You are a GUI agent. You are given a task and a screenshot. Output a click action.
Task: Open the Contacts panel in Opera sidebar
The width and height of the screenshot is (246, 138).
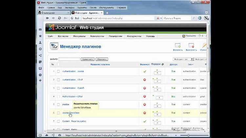point(40,43)
